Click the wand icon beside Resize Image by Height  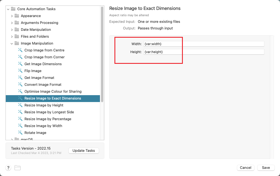click(x=20, y=105)
